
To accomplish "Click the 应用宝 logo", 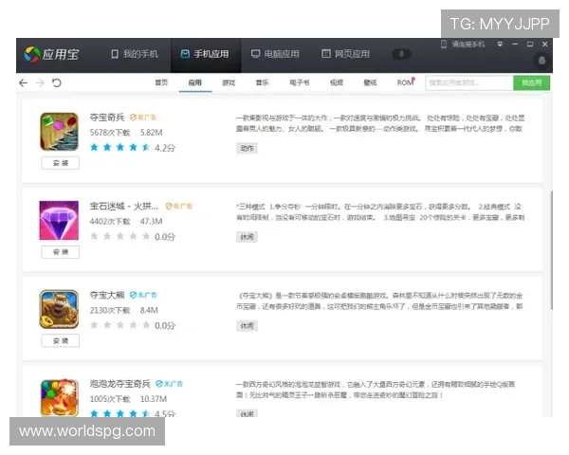I will click(51, 54).
